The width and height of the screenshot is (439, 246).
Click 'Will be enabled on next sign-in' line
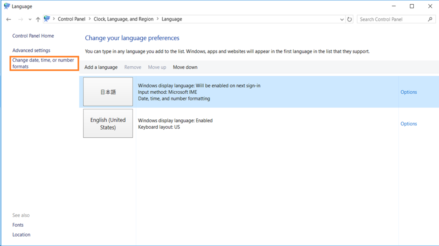199,86
